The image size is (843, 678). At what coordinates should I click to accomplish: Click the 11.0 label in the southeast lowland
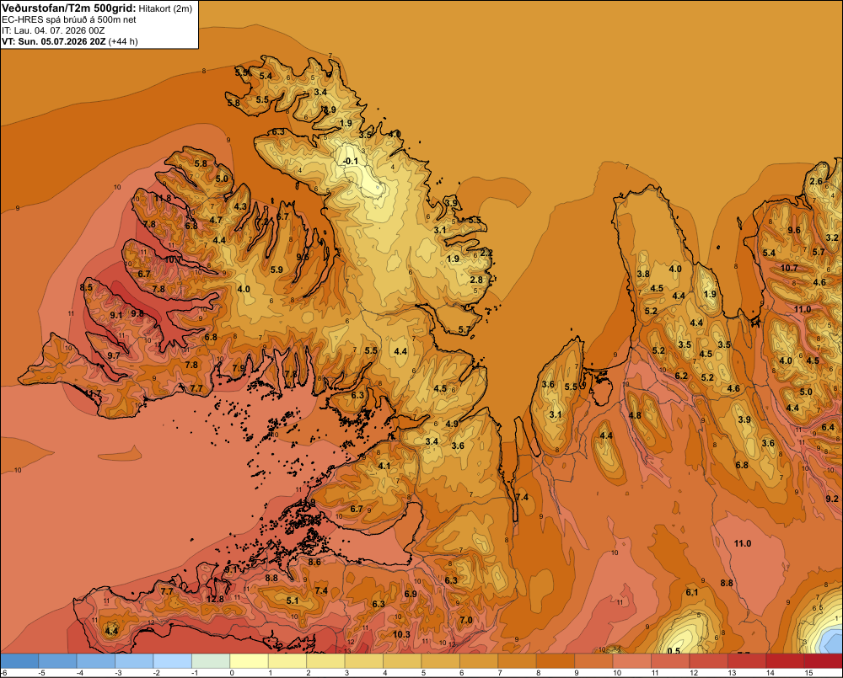(x=743, y=544)
